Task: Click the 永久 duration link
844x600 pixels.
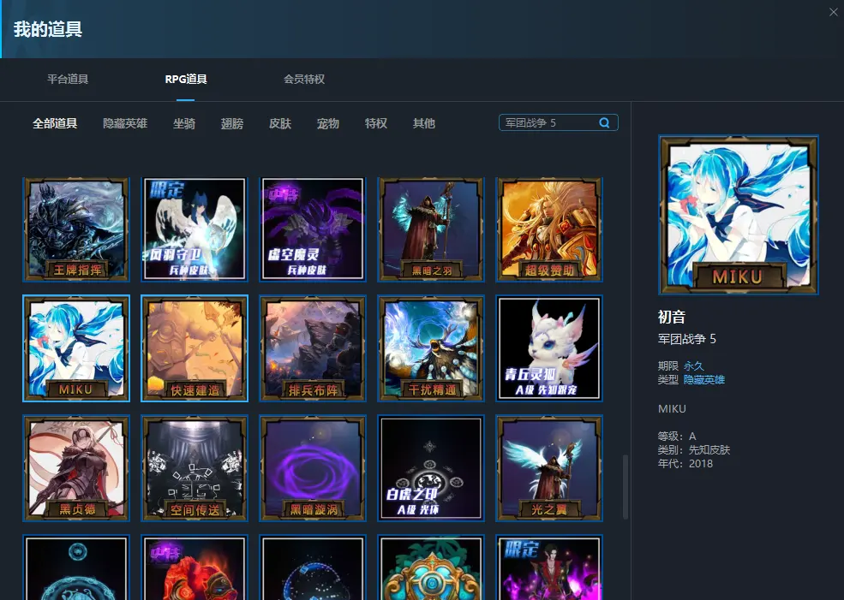Action: [x=693, y=365]
